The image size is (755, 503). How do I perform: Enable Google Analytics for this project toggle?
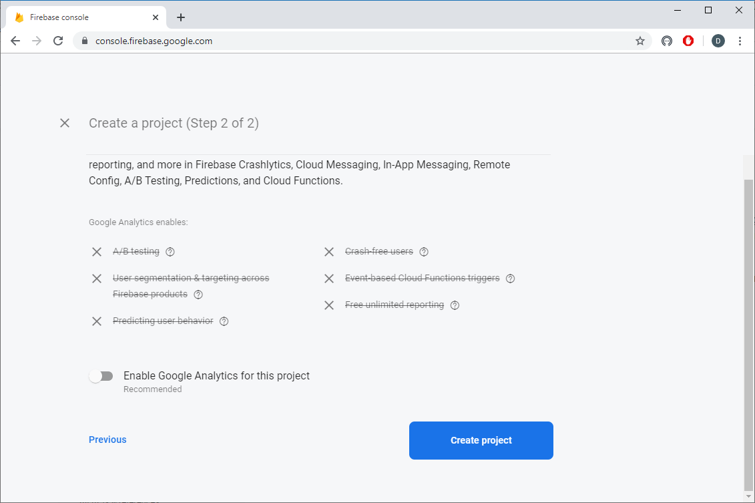click(101, 376)
